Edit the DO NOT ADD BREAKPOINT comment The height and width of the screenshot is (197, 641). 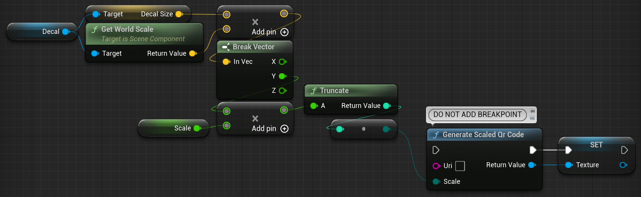[477, 114]
